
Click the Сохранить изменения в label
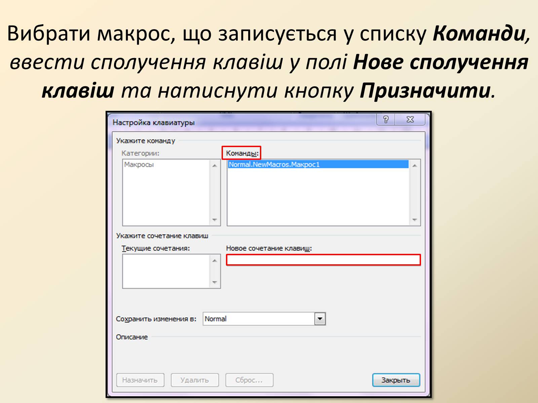click(156, 319)
